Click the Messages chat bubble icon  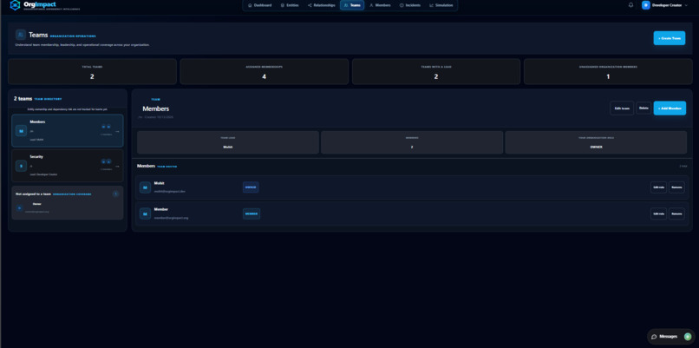coord(654,337)
